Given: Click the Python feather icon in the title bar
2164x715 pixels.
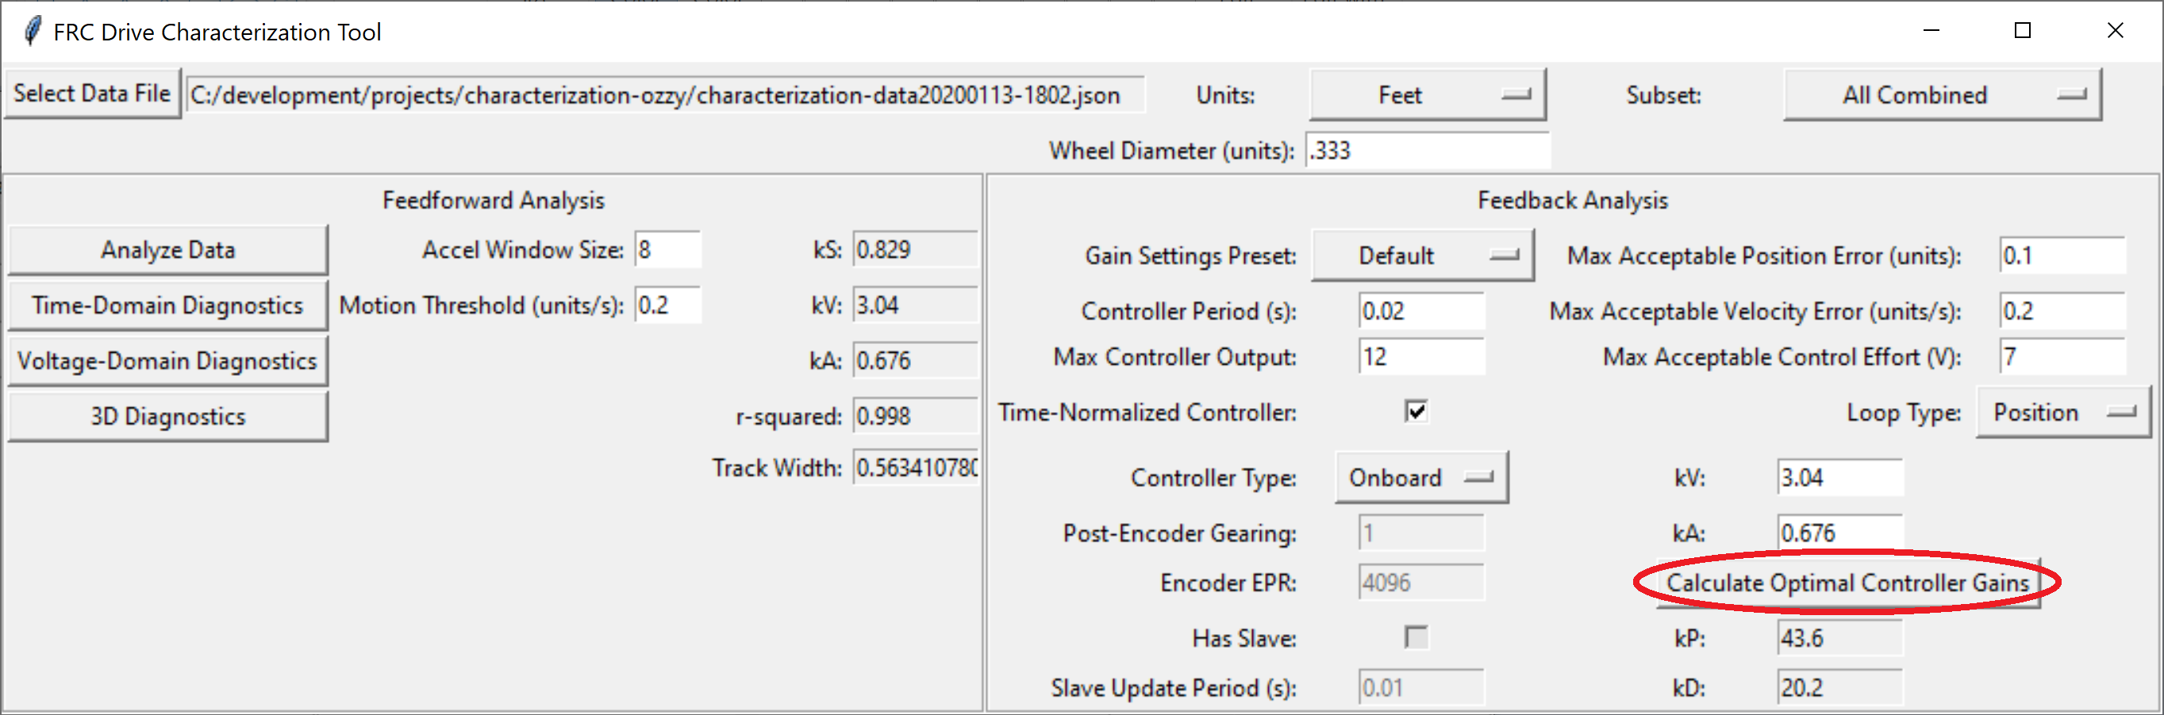Looking at the screenshot, I should coord(32,30).
